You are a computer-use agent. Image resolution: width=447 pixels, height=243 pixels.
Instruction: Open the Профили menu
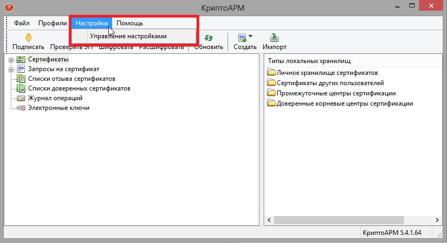(52, 23)
